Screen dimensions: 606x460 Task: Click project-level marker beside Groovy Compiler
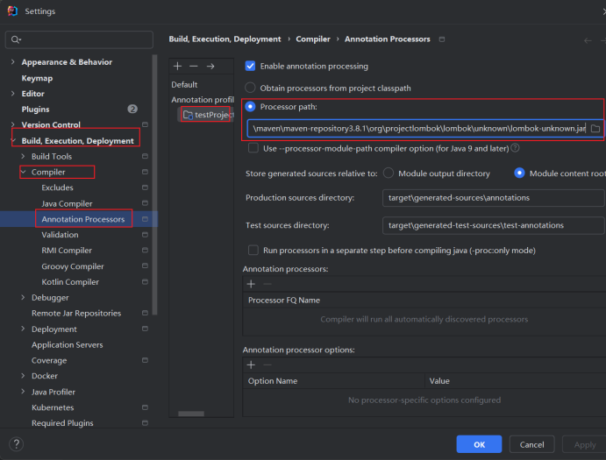[x=145, y=265]
